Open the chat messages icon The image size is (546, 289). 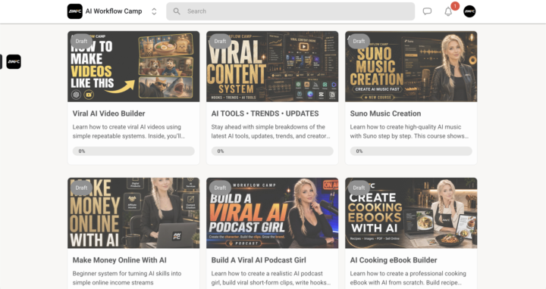427,11
